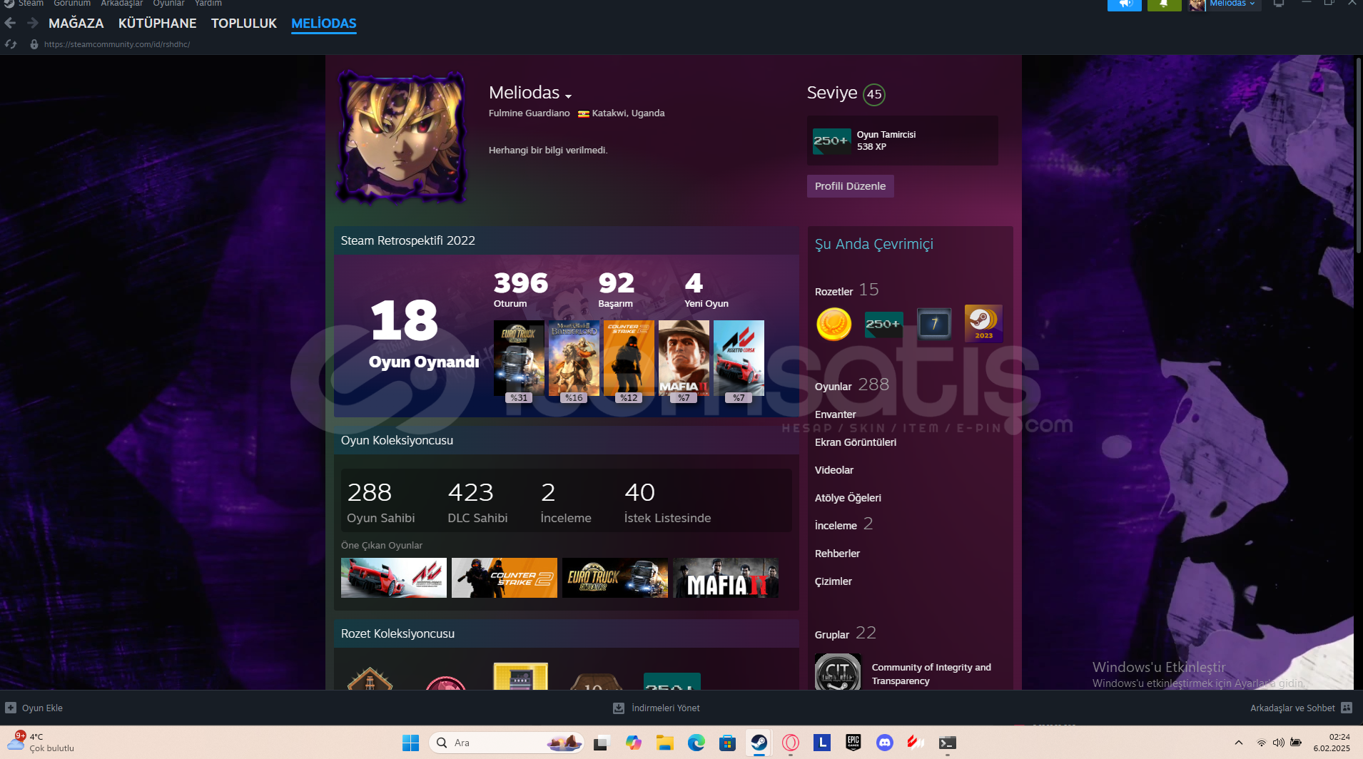The height and width of the screenshot is (759, 1363).
Task: Go back with the left arrow
Action: pyautogui.click(x=10, y=23)
